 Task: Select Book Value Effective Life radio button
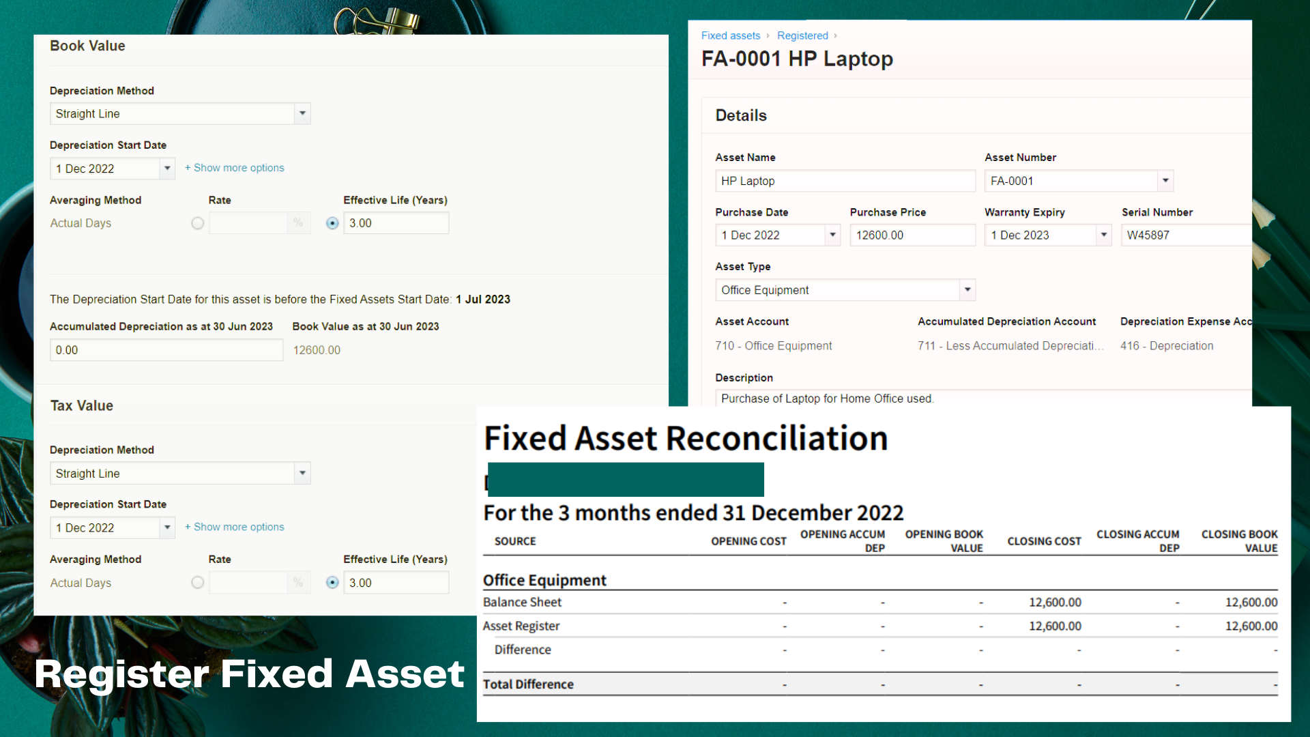click(332, 223)
